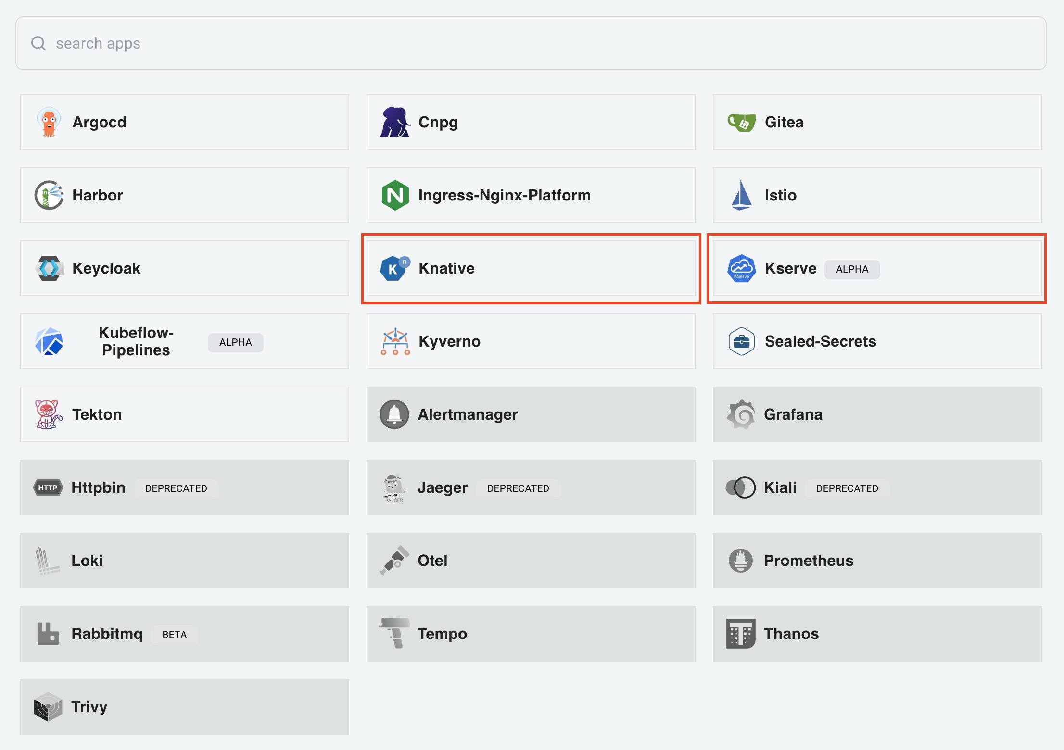Click the Istio sailboat icon
Screen dimensions: 1064x750
pos(741,195)
